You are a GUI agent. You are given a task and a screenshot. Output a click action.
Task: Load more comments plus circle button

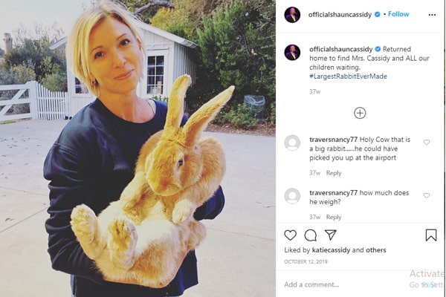[360, 113]
